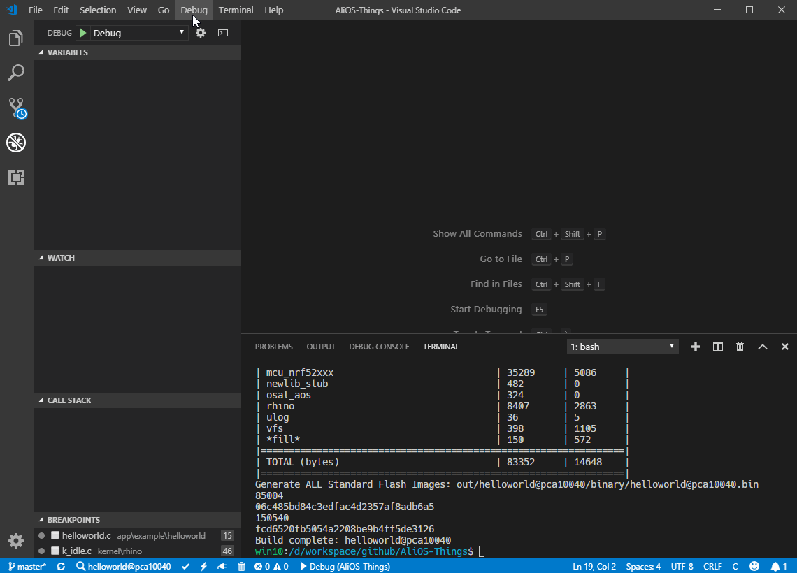Click 'TOTAL (bytes)' row in terminal
Viewport: 797px width, 573px height.
[443, 463]
